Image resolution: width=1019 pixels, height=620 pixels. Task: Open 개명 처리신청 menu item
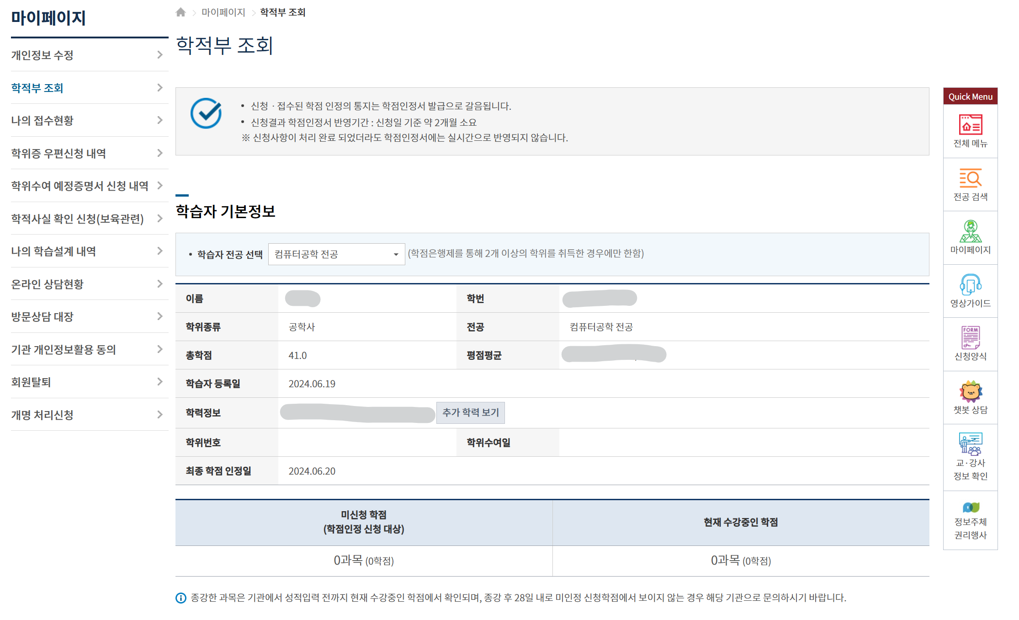click(x=42, y=415)
